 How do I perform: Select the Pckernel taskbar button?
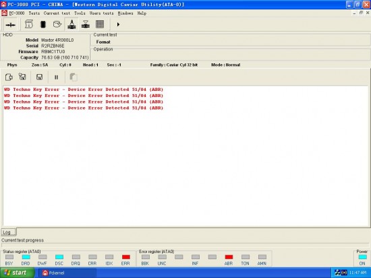point(67,273)
